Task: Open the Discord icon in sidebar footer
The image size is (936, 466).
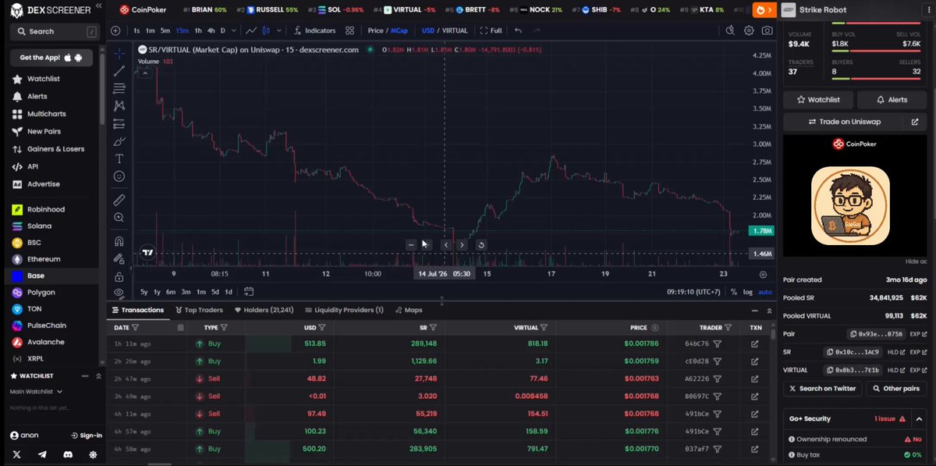Action: (x=68, y=454)
